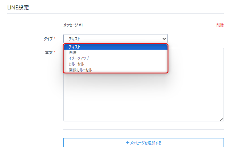Click the メッセージ #1 label
The width and height of the screenshot is (229, 154).
pyautogui.click(x=73, y=25)
